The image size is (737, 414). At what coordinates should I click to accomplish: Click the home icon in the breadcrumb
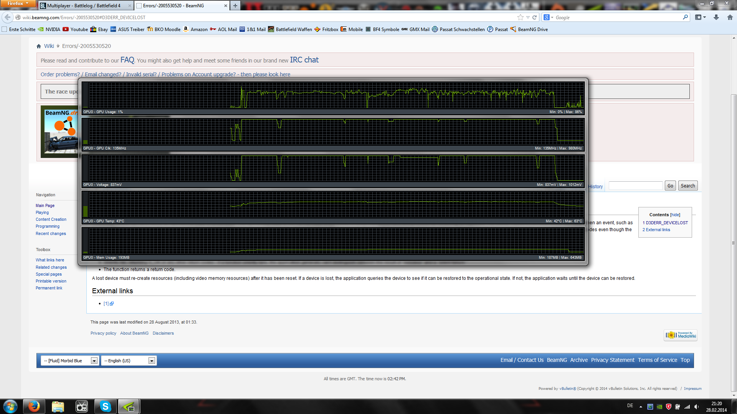[39, 46]
